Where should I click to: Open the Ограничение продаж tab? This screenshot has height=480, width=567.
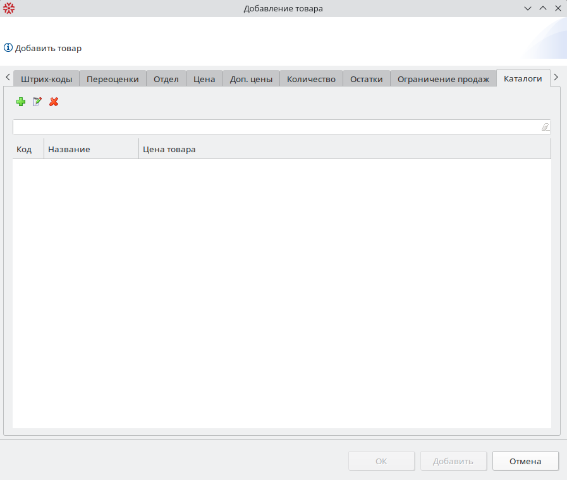click(443, 79)
